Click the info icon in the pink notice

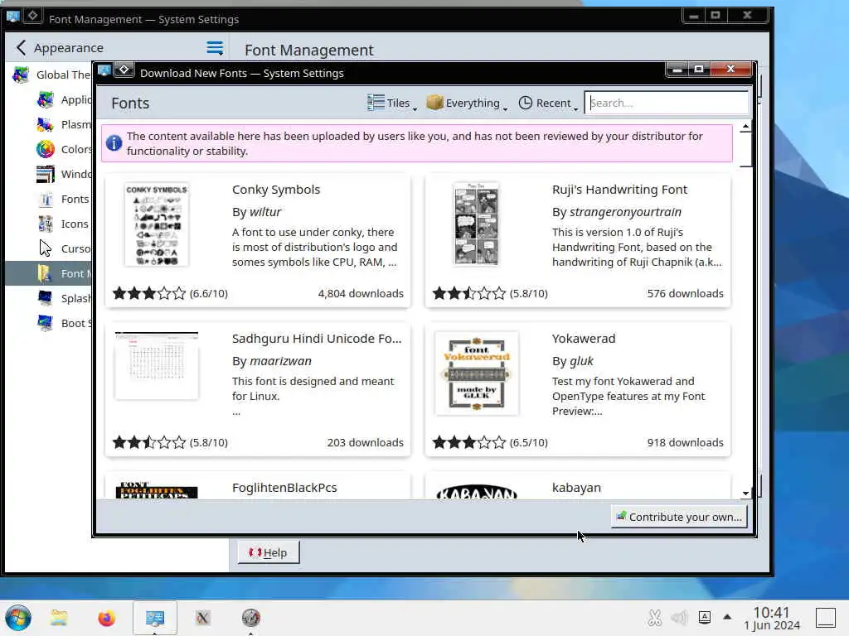pos(114,143)
